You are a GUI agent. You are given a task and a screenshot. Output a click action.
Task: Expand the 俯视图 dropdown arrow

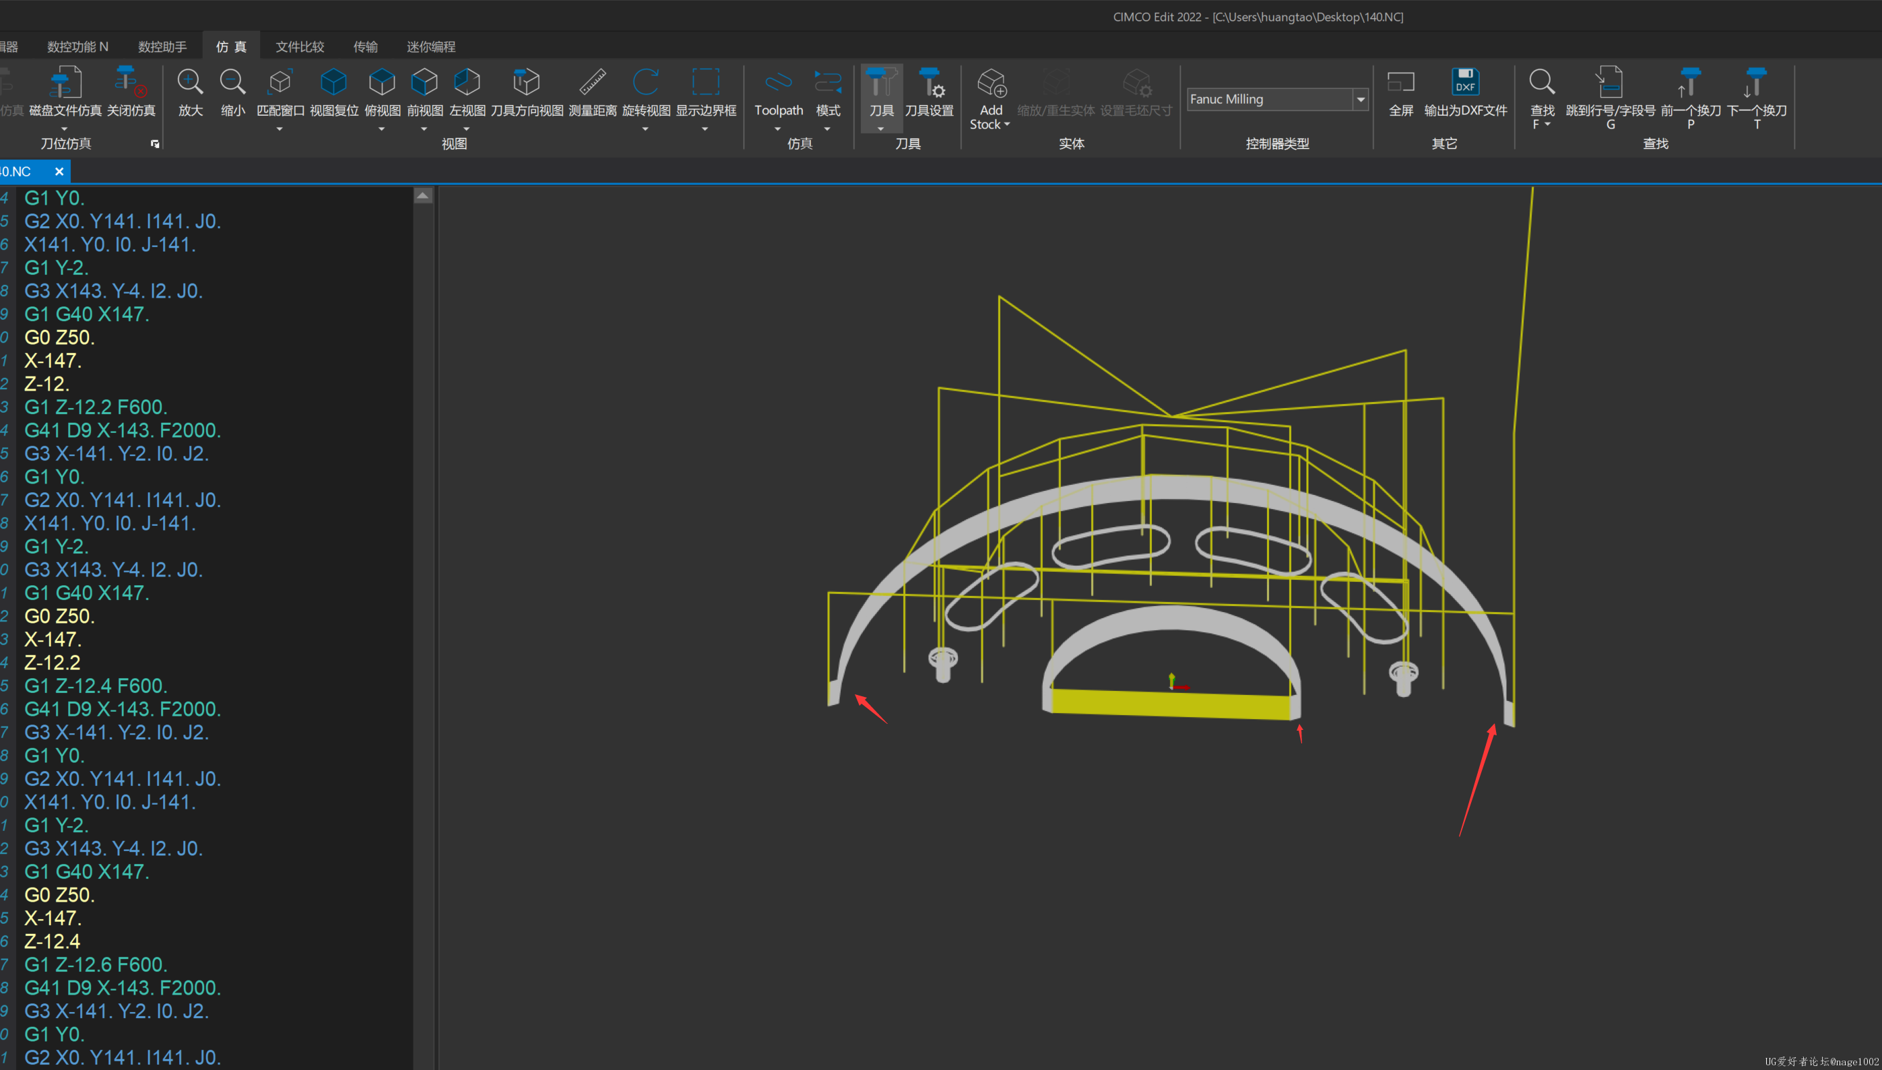pos(381,129)
